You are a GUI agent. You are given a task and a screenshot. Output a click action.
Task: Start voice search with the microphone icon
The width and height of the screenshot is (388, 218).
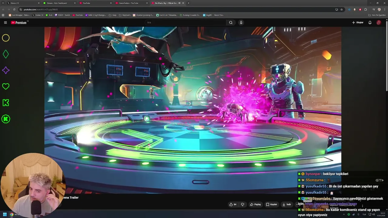[241, 22]
